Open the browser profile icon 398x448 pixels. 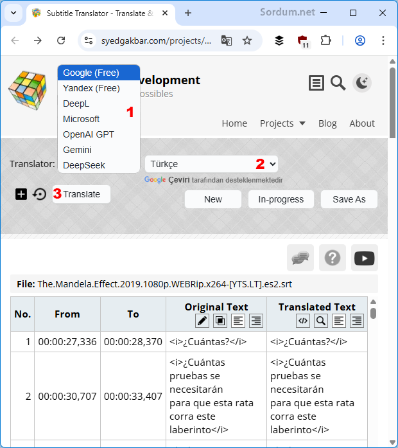(x=360, y=40)
